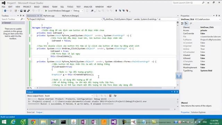Click the TOOLS menu
The width and height of the screenshot is (222, 125).
coord(70,7)
